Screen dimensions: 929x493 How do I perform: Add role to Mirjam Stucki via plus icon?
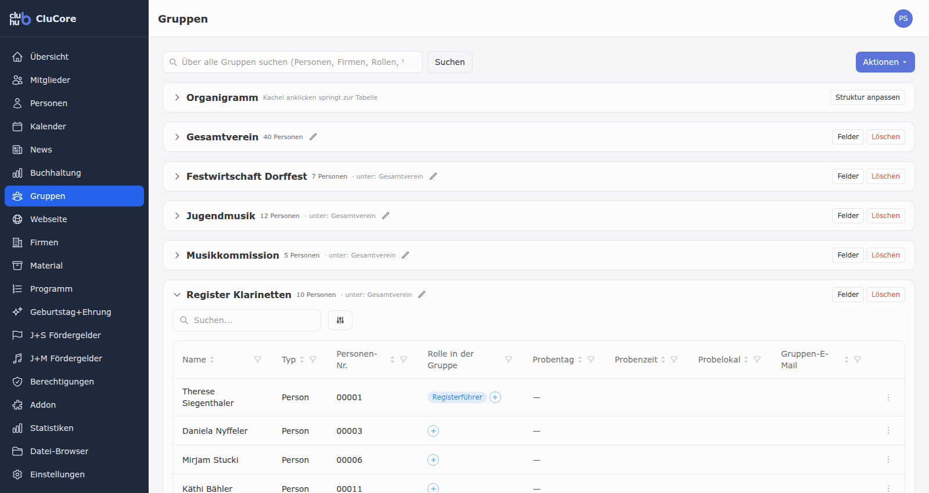pyautogui.click(x=433, y=460)
